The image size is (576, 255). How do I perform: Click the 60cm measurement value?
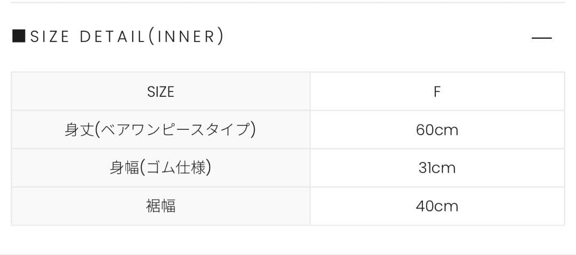click(437, 130)
